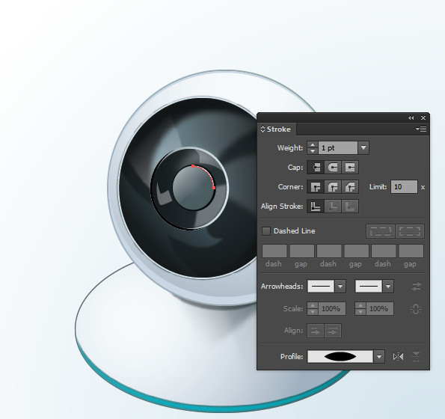This screenshot has width=445, height=419.
Task: Collapse the panel with double-arrow button
Action: pos(411,117)
